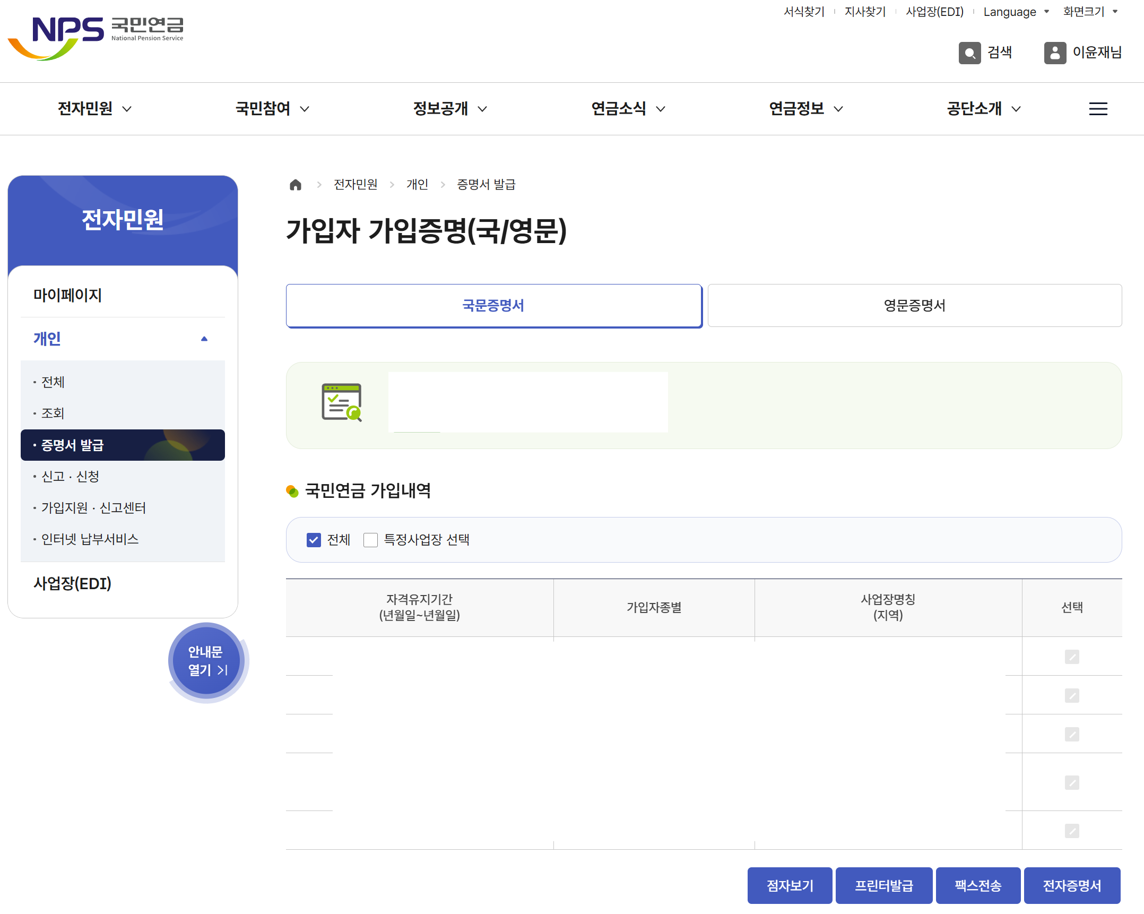Open the top 사업장(EDI) link
Viewport: 1144px width, 914px height.
point(934,12)
